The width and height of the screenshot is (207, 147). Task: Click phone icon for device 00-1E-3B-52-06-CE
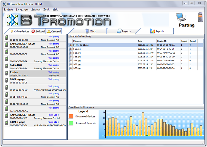pyautogui.click(x=6, y=52)
